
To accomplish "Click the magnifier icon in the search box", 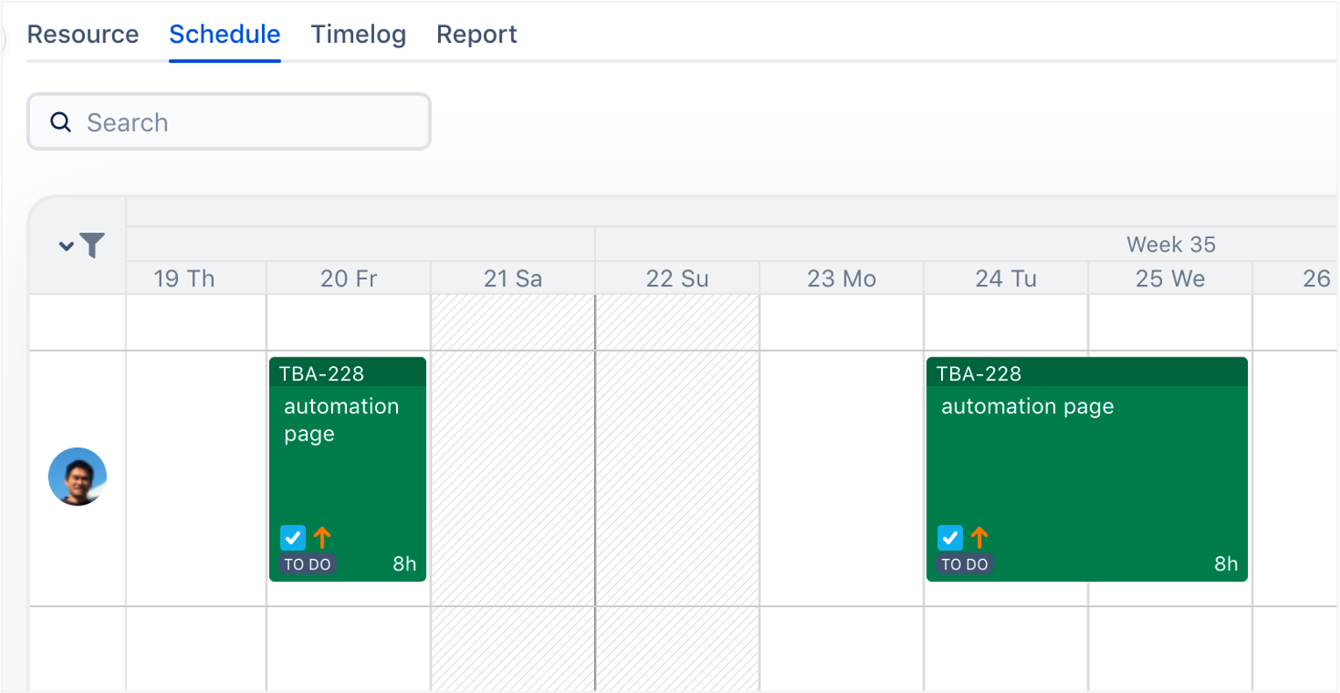I will pos(60,122).
